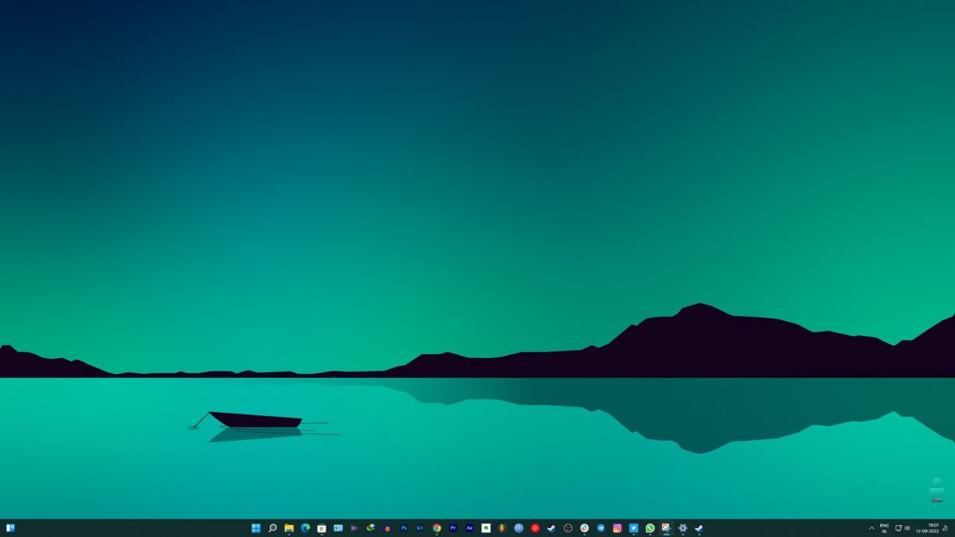Launch Adobe Photoshop from the taskbar
The height and width of the screenshot is (537, 955).
[x=403, y=528]
